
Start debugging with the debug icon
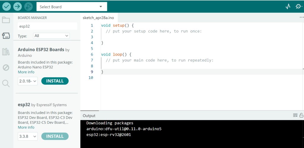28,7
